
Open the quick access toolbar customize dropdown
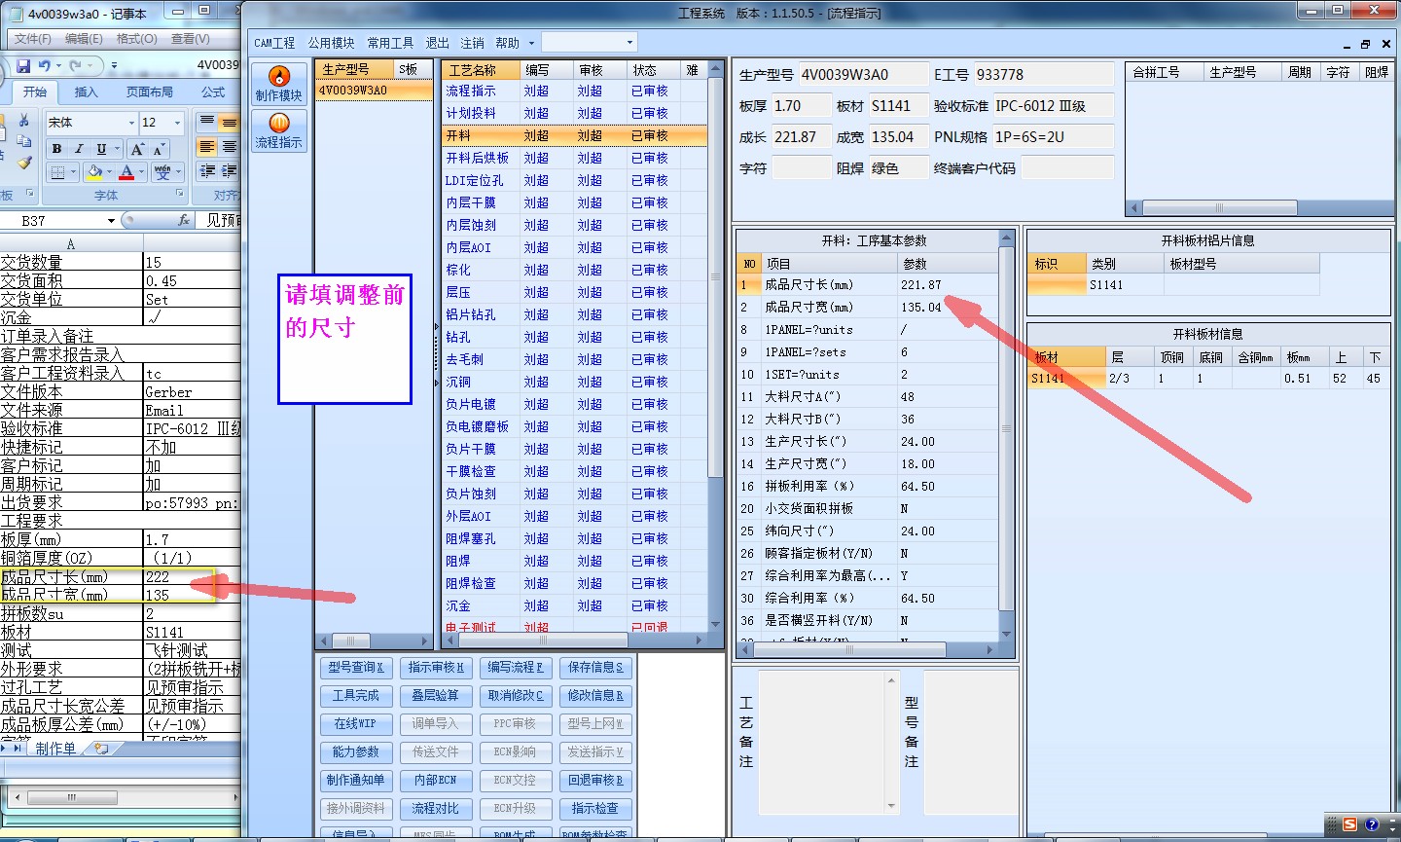click(x=114, y=66)
